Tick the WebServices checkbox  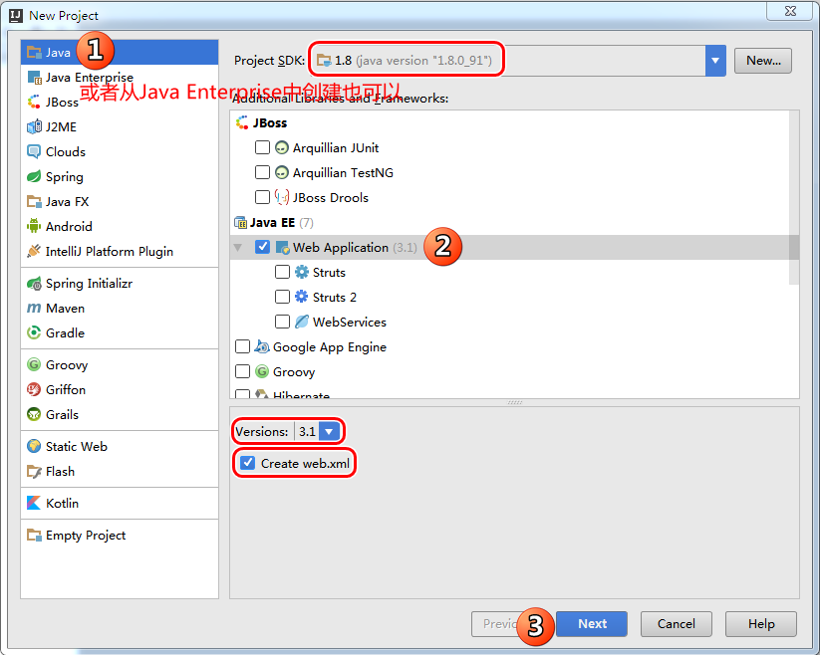point(282,322)
